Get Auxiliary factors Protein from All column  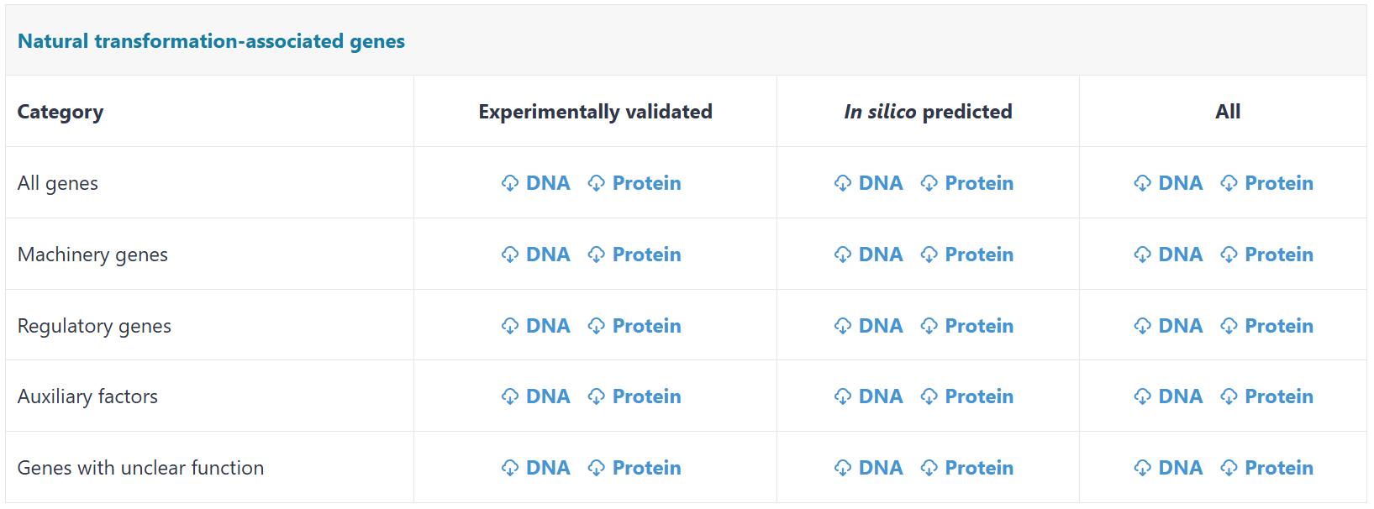(x=1278, y=396)
